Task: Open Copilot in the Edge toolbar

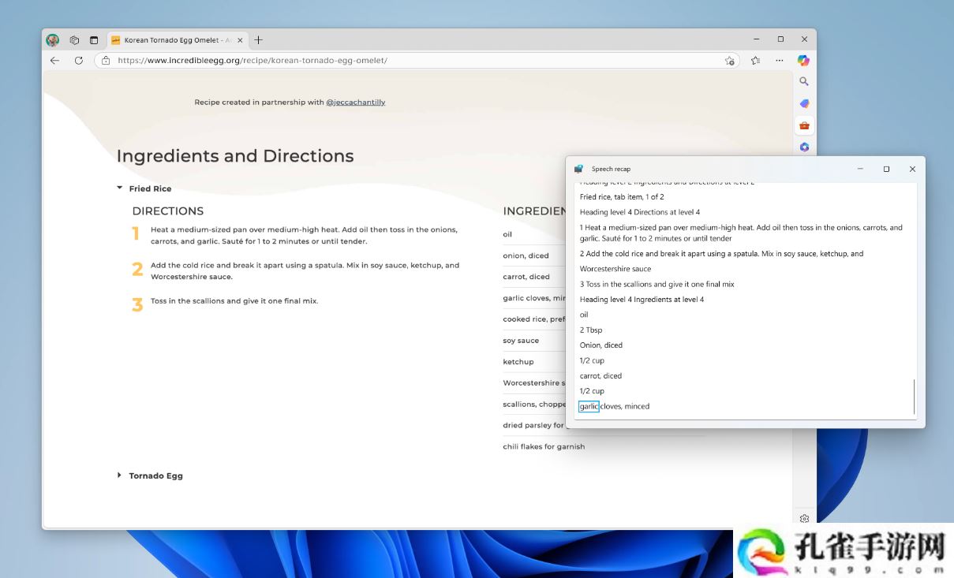Action: coord(803,60)
